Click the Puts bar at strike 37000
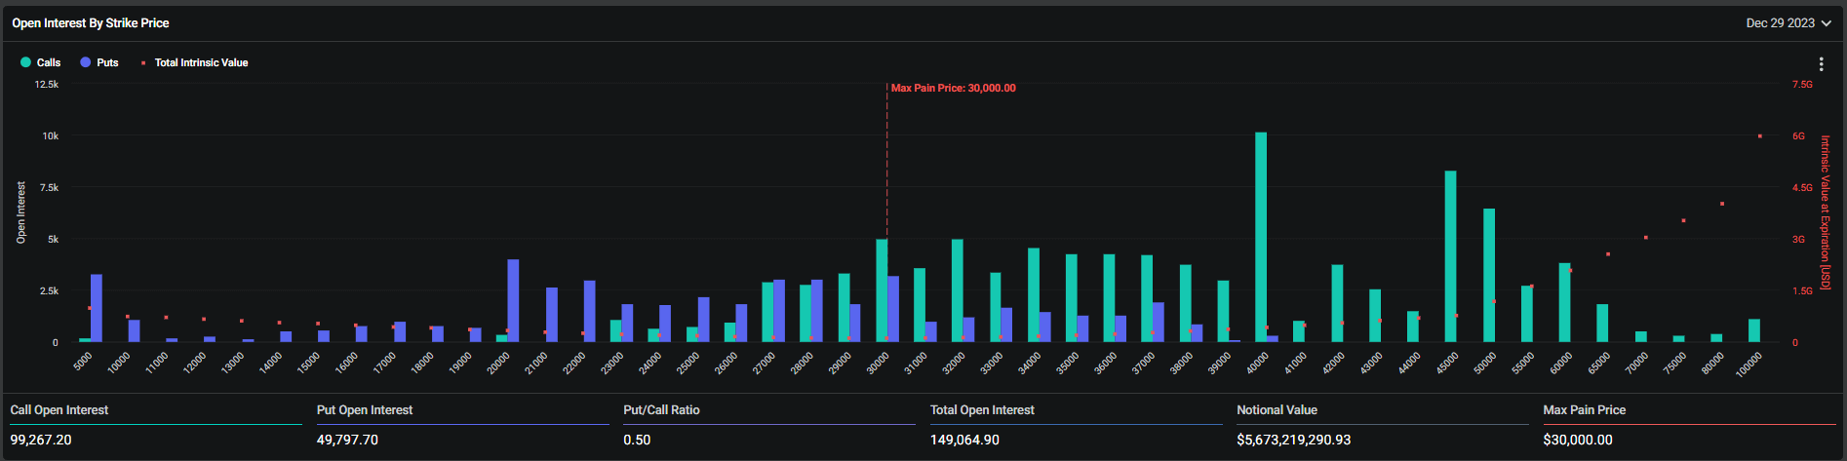 [x=1158, y=322]
